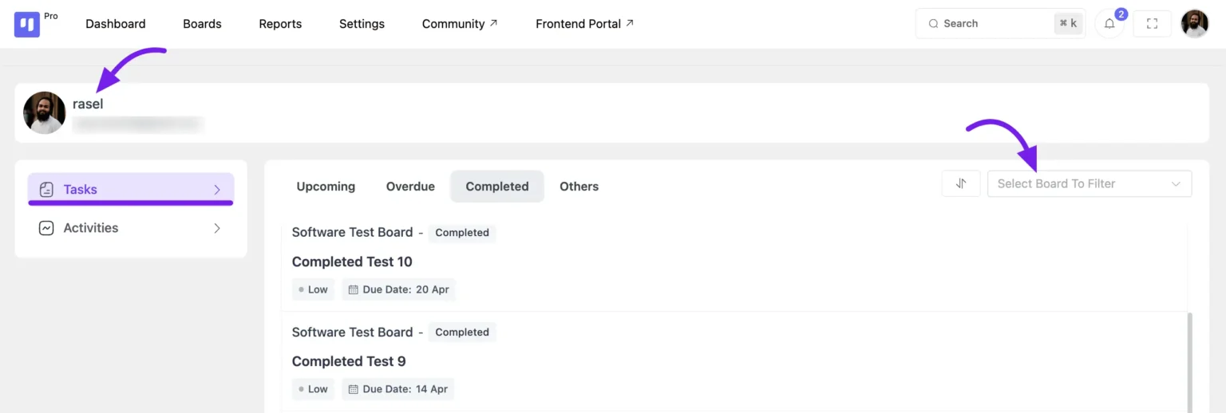Click the sort order icon button

coord(961,183)
